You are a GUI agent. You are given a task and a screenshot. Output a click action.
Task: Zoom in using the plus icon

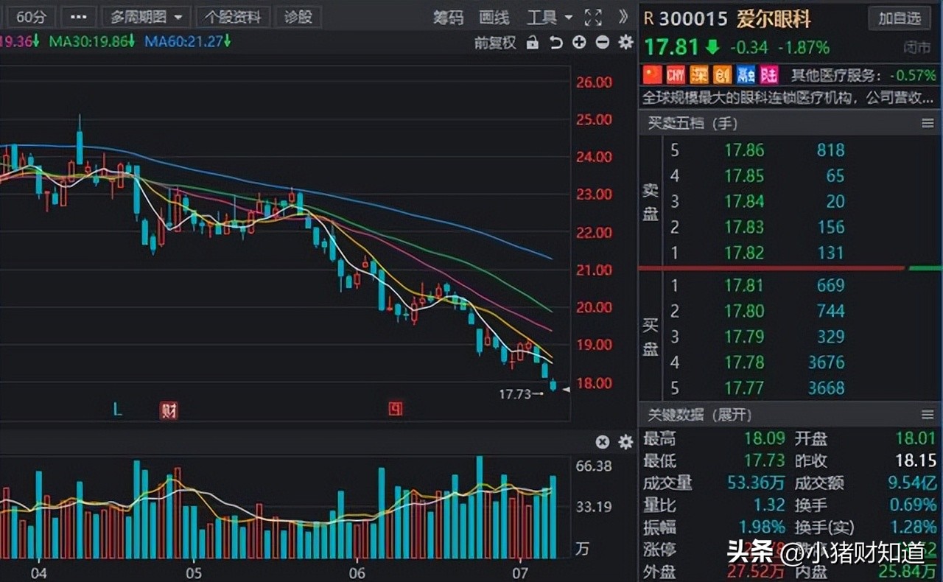click(x=578, y=43)
